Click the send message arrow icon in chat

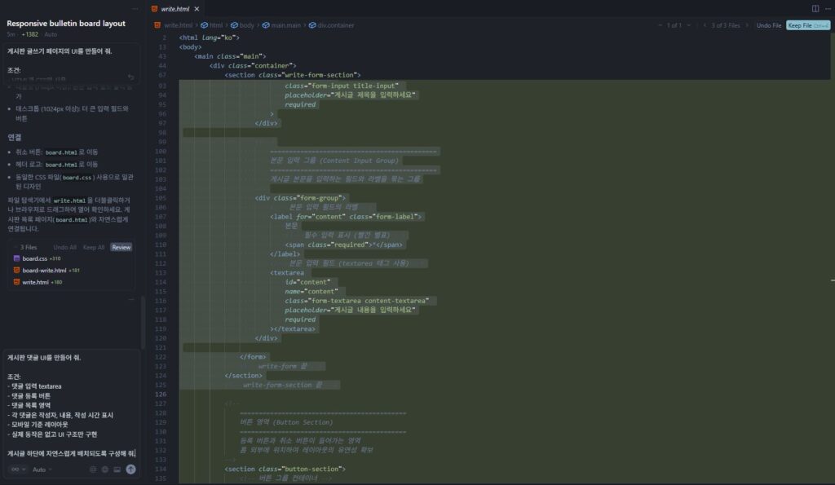tap(130, 469)
